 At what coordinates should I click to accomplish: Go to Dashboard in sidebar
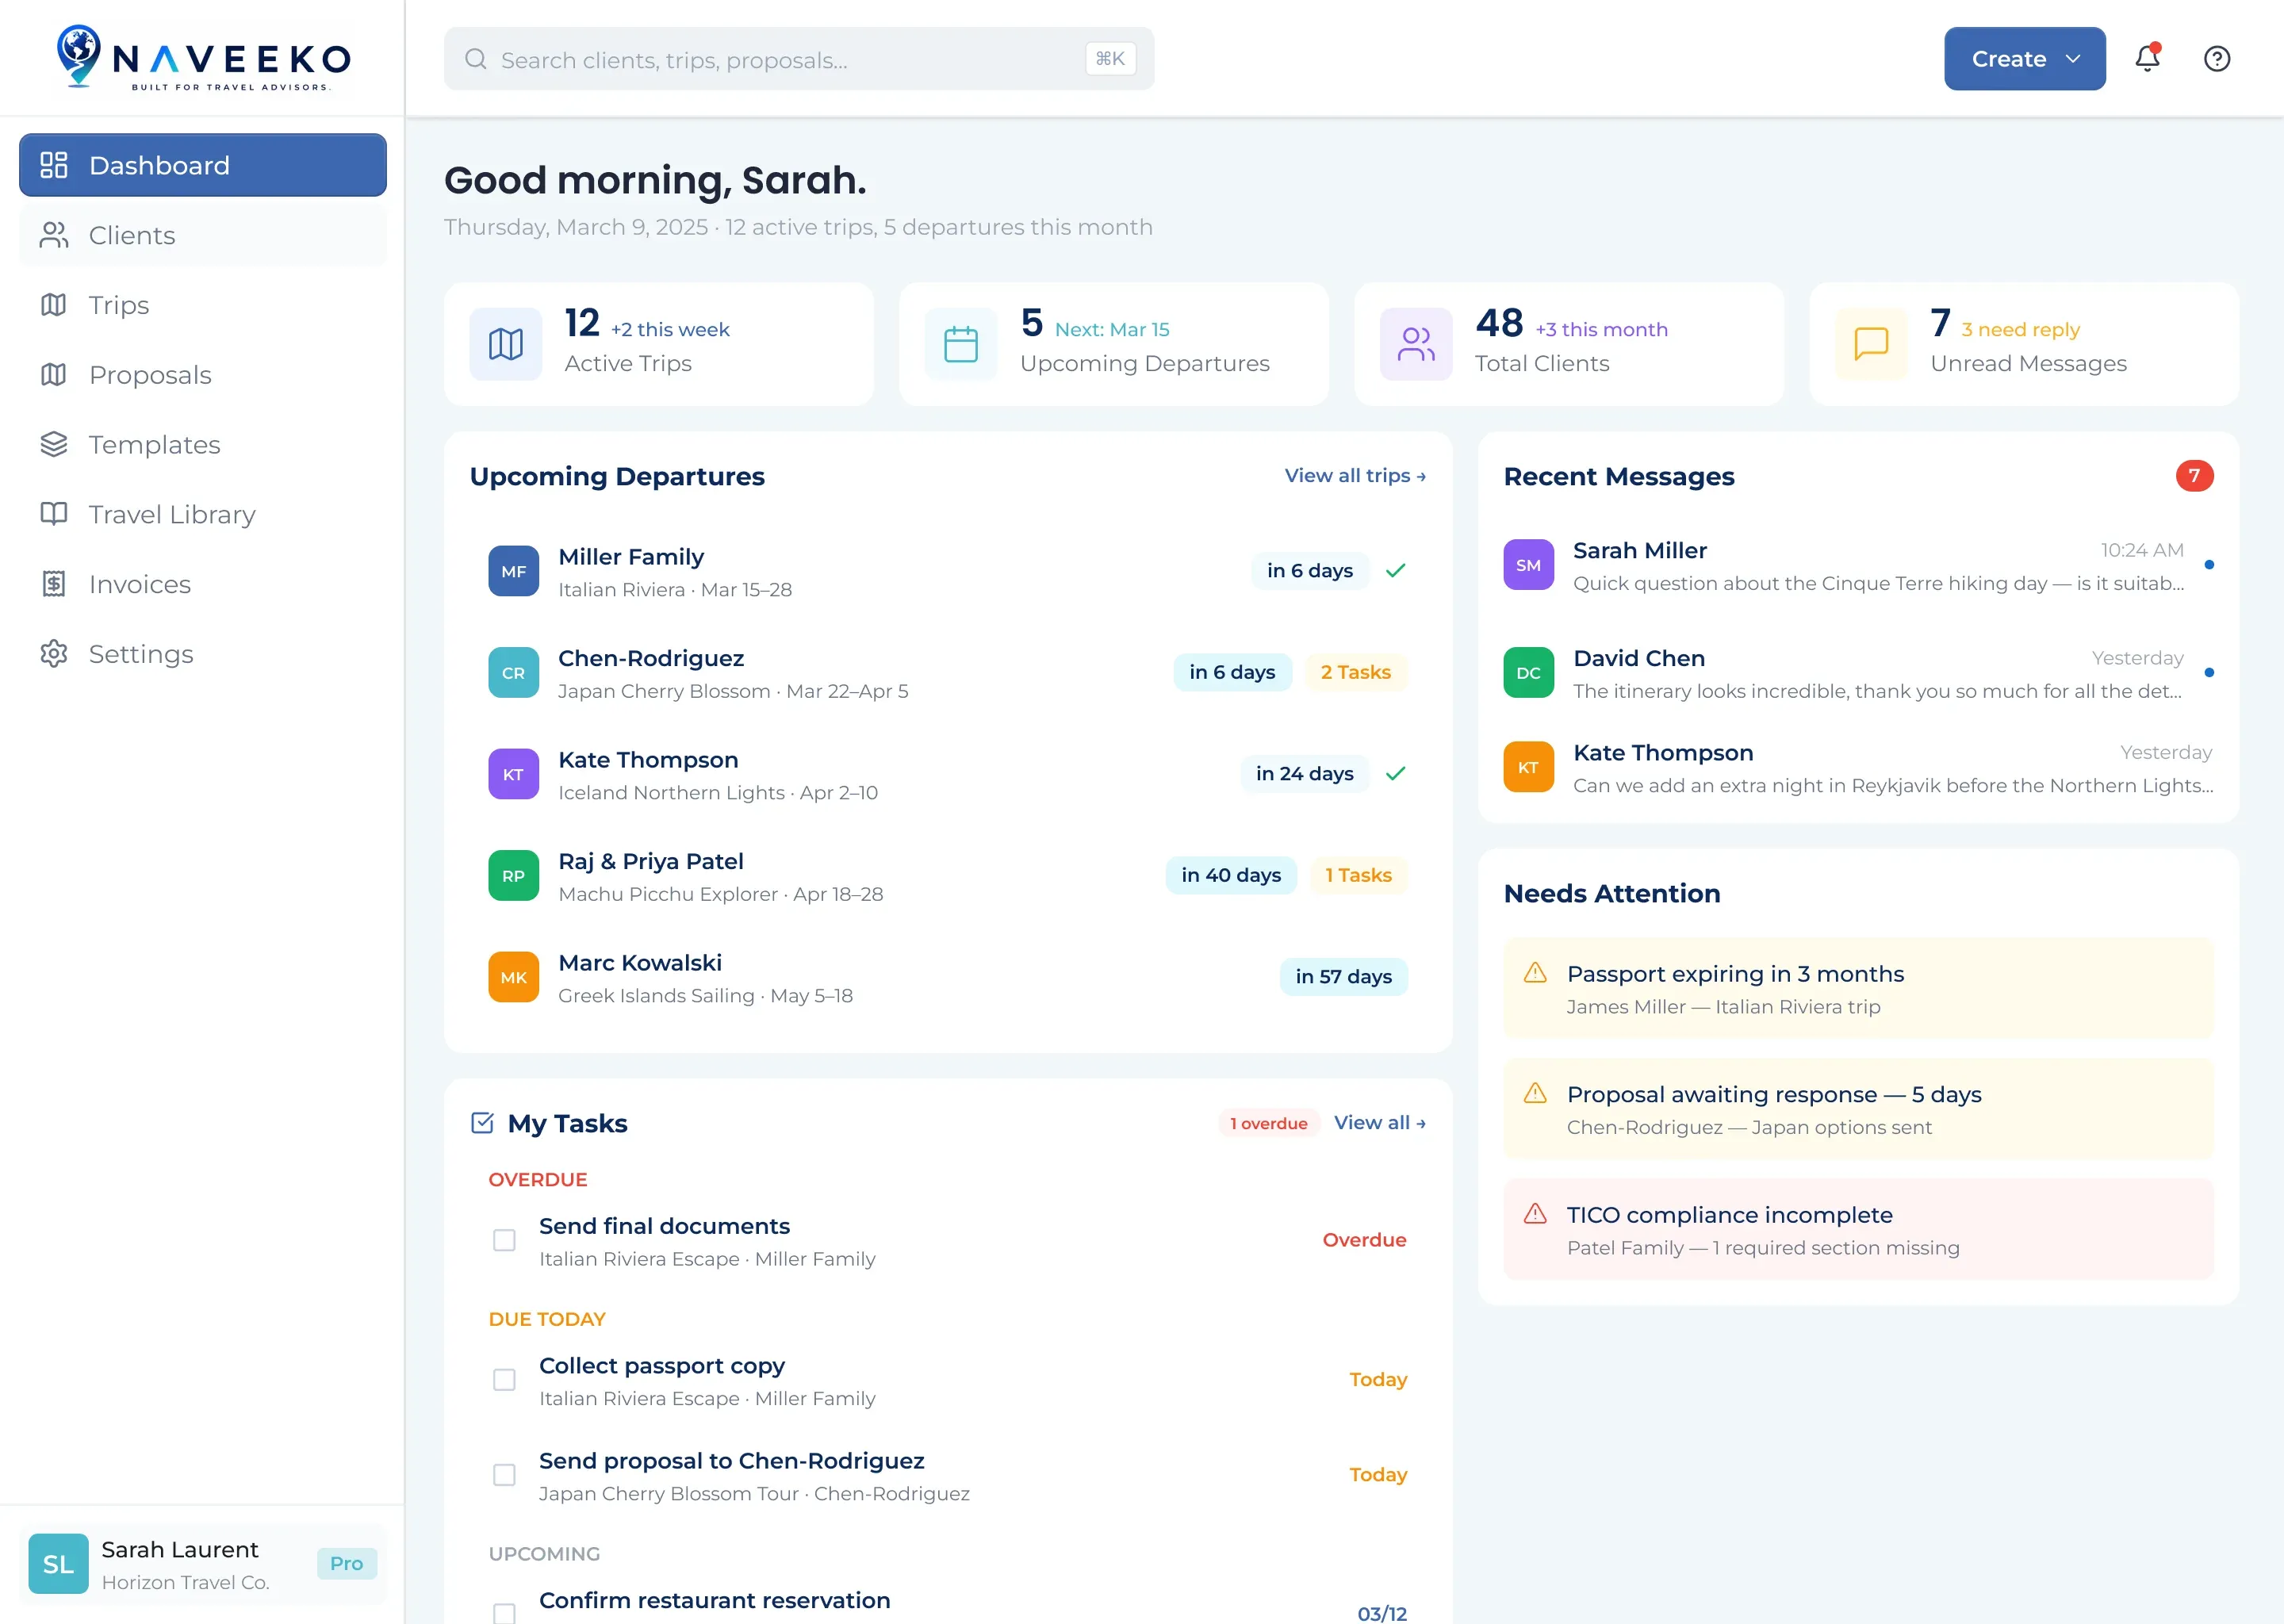(x=203, y=165)
